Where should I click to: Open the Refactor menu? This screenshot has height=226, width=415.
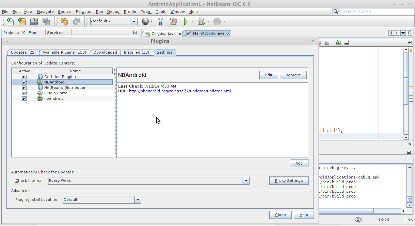click(84, 12)
